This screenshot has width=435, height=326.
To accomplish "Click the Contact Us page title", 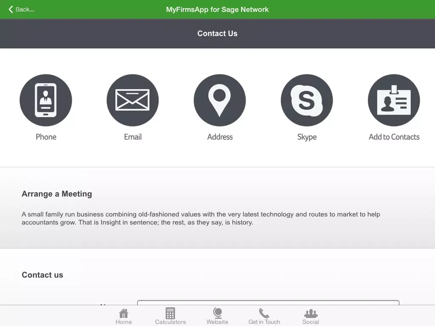I will 217,34.
